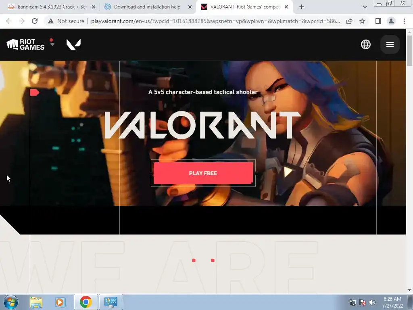Reload the page
Screen dimensions: 413x310
tap(35, 21)
